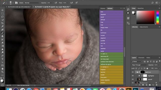This screenshot has width=161, height=90.
Task: Toggle lock all for layer
Action: (147, 68)
